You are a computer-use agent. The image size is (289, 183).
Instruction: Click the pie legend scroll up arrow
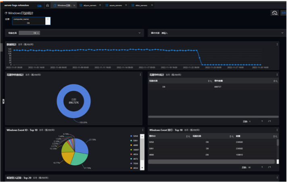click(x=142, y=136)
